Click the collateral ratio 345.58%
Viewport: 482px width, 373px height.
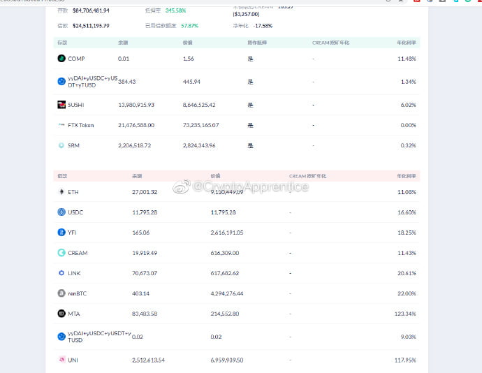tap(175, 10)
